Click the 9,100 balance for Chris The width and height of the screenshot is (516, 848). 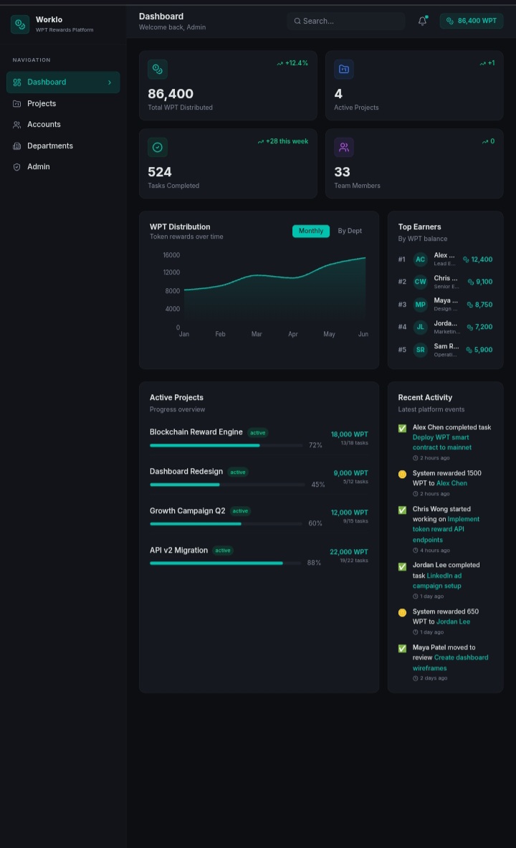point(479,282)
